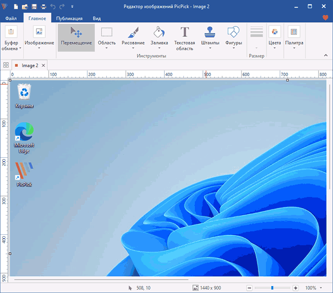
Task: Click the horizontal scrollbar below canvas
Action: (x=101, y=280)
